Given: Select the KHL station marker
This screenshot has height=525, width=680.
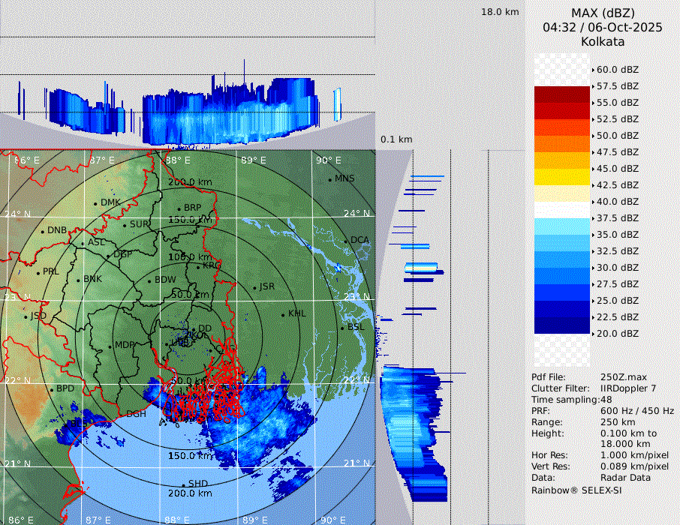Looking at the screenshot, I should (283, 314).
